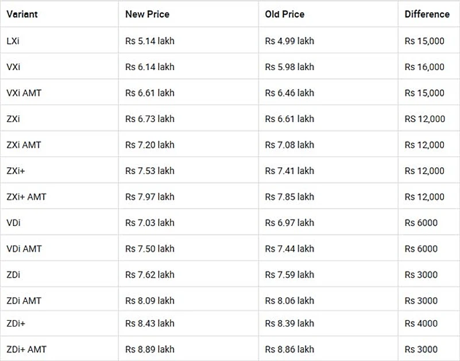Click old price Rs 6.97 lakh
The height and width of the screenshot is (361, 460).
pos(289,222)
